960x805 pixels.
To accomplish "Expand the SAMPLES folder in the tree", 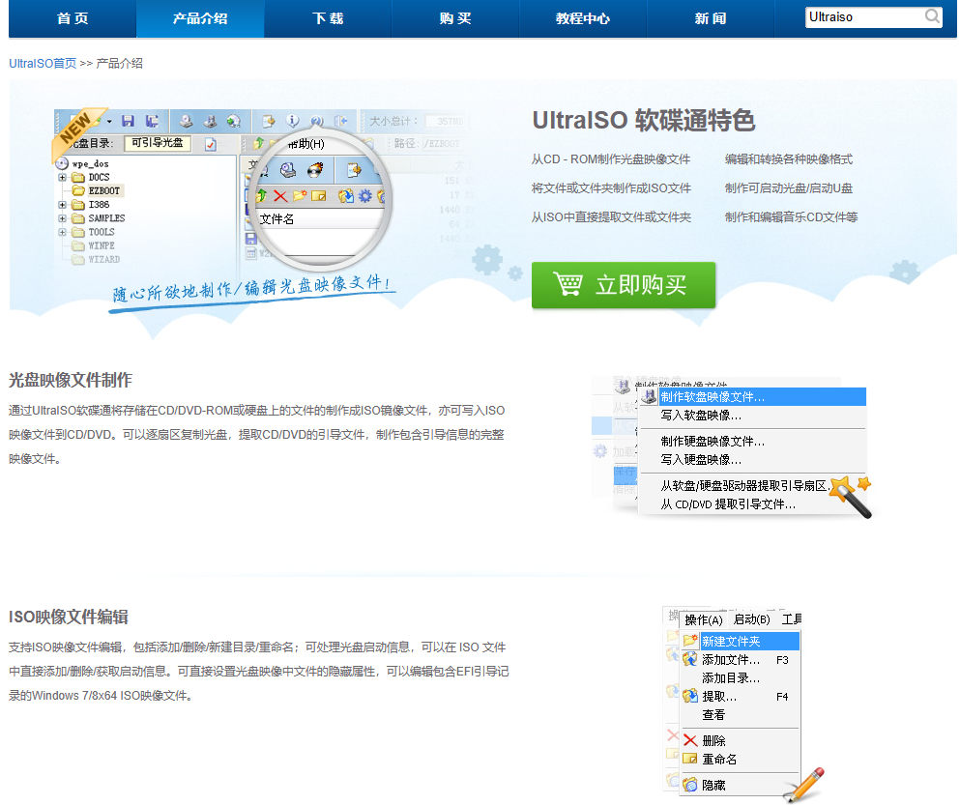I will (63, 217).
